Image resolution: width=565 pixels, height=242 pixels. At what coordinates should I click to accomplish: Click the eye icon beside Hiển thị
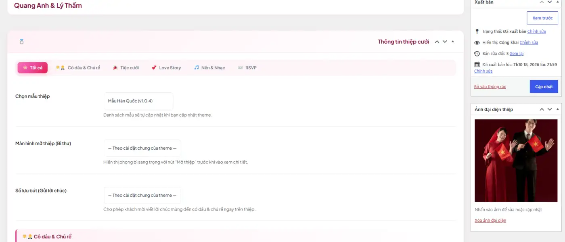(x=477, y=42)
